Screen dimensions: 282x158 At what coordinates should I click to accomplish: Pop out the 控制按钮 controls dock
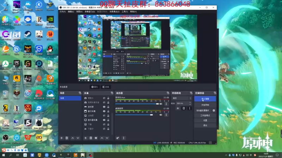(215, 93)
